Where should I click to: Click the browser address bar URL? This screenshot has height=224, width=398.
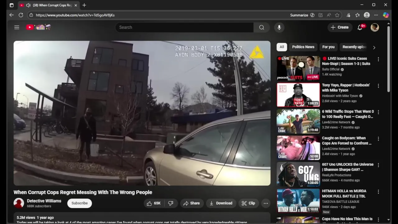coord(75,15)
